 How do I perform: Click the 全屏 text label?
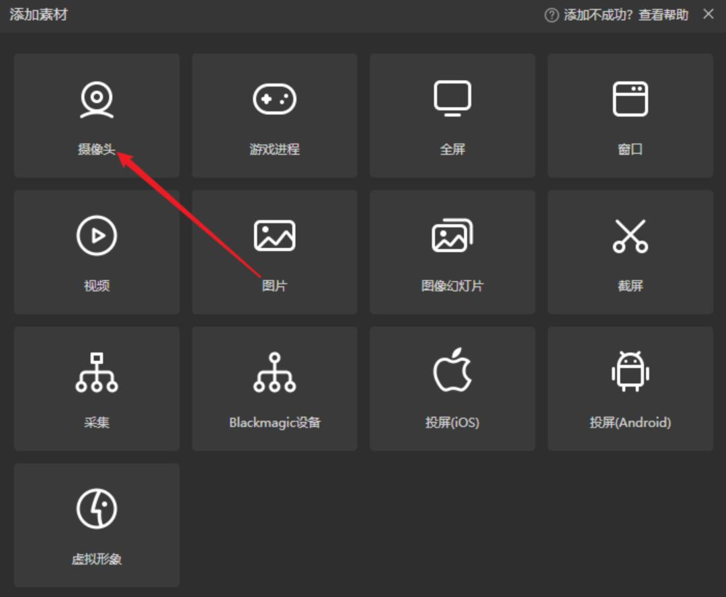point(452,149)
